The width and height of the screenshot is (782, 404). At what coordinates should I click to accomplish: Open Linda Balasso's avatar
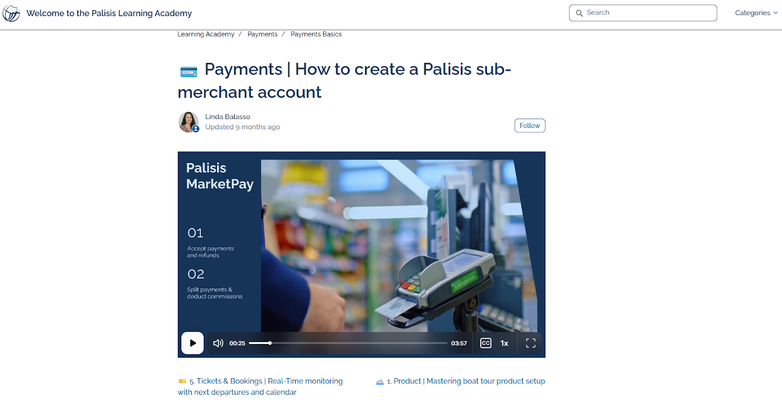pos(189,122)
